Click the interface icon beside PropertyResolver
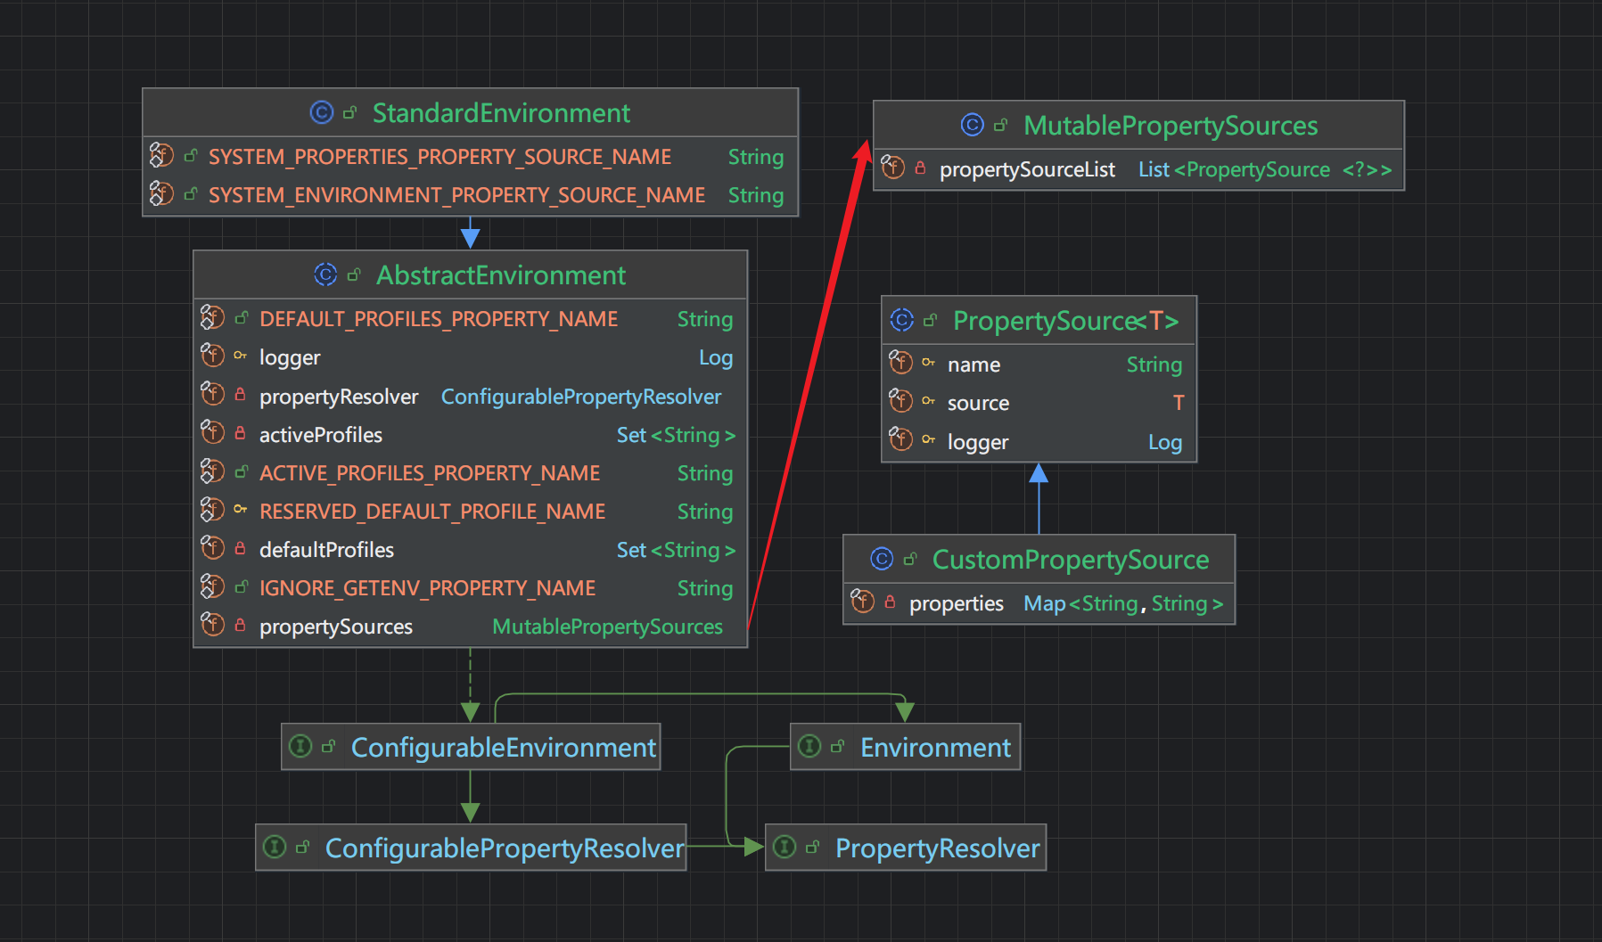This screenshot has width=1602, height=942. click(x=785, y=847)
